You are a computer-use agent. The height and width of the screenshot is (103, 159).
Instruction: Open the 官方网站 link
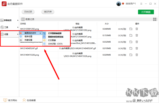[13, 100]
